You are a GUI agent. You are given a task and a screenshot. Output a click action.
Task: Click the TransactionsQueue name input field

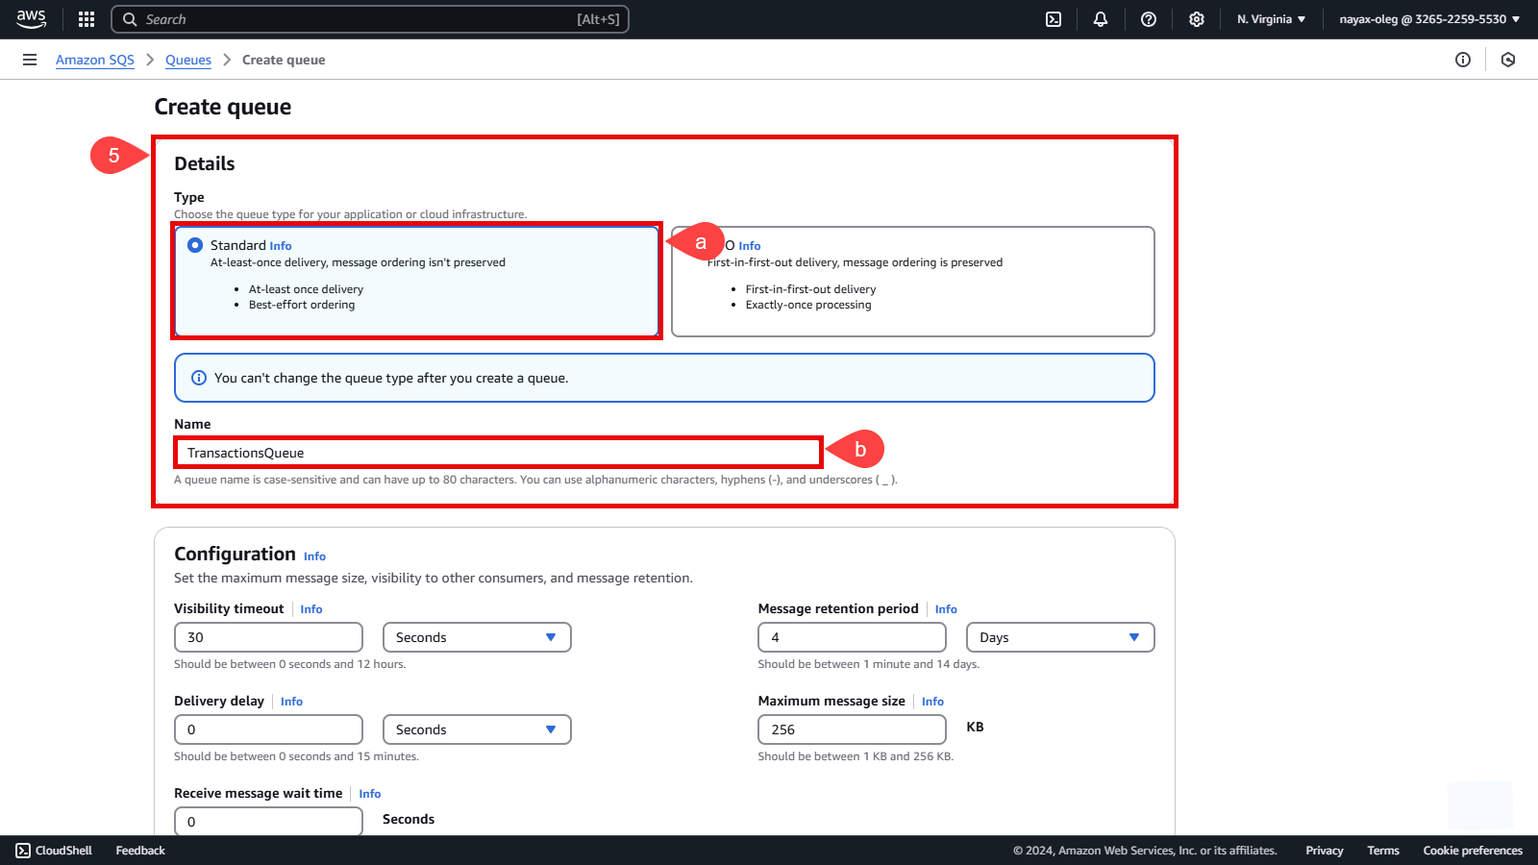tap(498, 453)
